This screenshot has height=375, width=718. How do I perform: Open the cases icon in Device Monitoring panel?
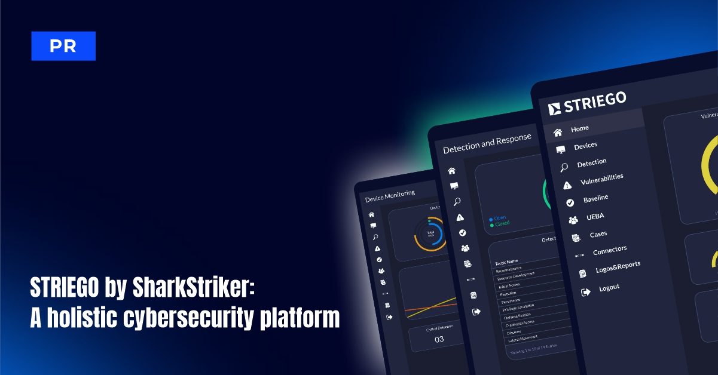click(x=383, y=282)
